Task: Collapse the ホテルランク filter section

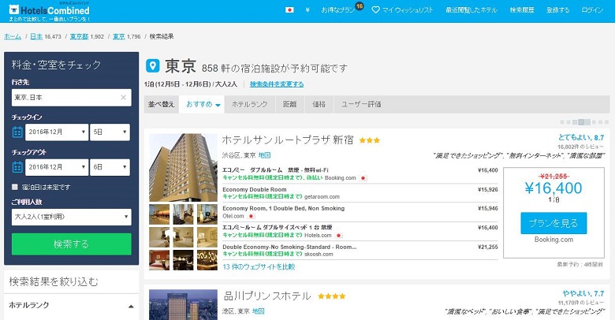Action: 131,307
